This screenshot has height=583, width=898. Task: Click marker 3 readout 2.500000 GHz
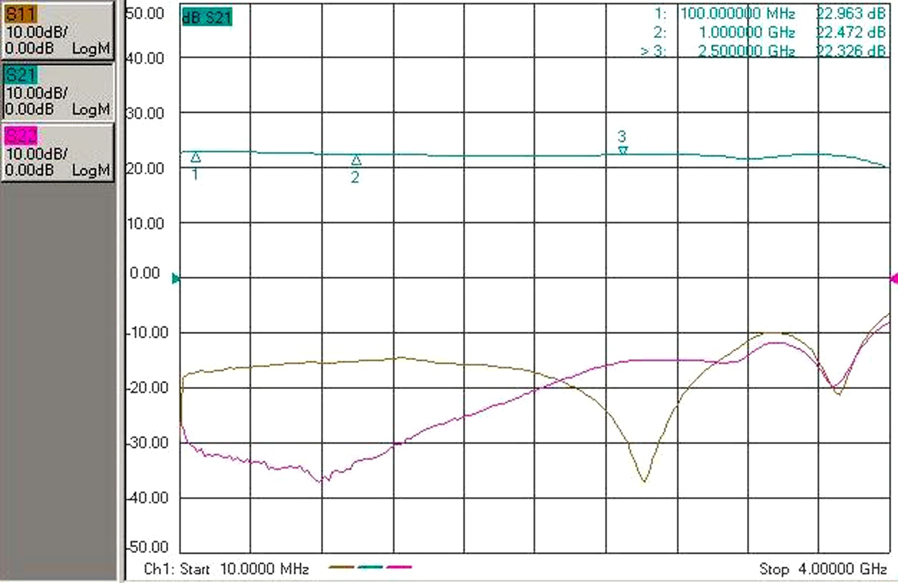pos(746,51)
